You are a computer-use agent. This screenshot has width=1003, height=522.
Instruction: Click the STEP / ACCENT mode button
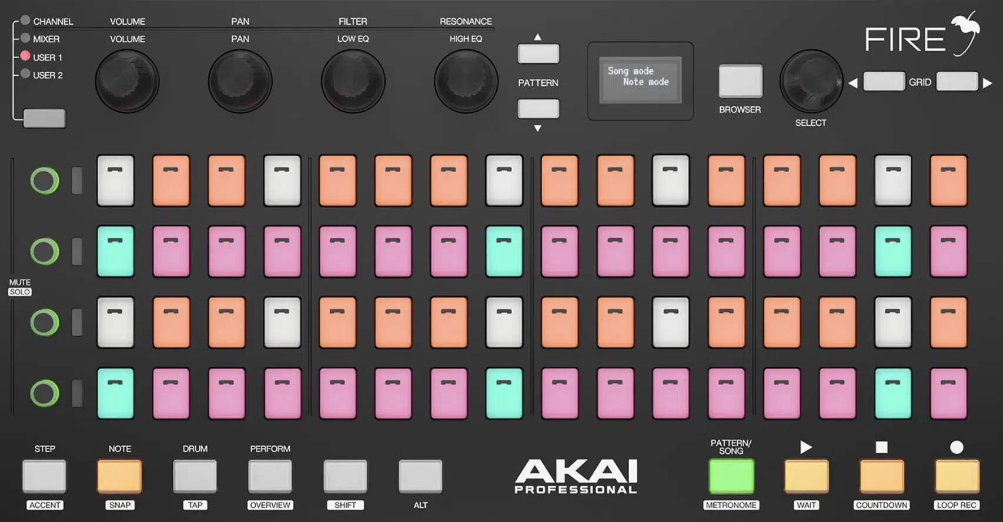pyautogui.click(x=44, y=476)
